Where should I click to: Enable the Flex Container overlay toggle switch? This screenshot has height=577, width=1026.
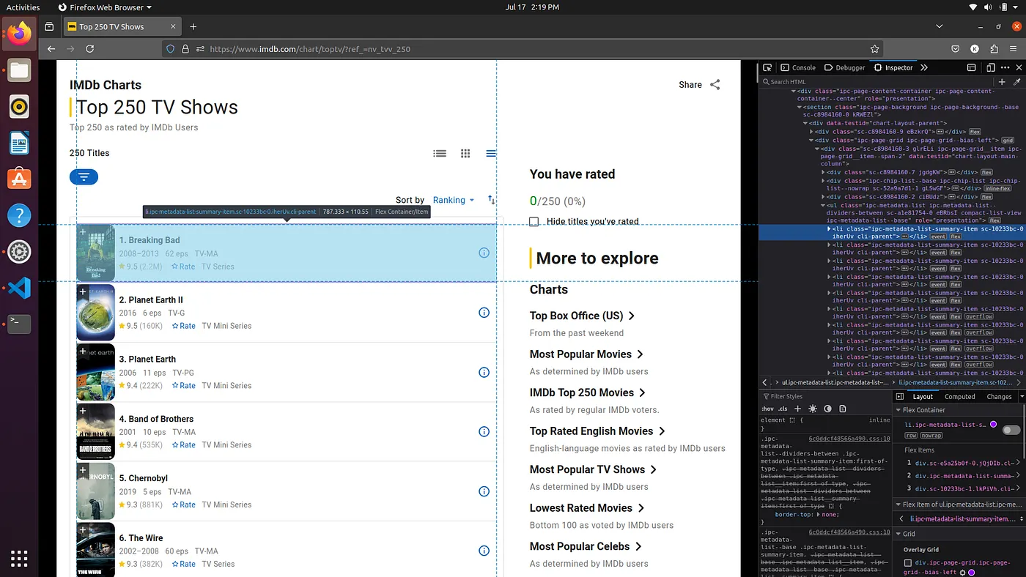pos(1011,430)
